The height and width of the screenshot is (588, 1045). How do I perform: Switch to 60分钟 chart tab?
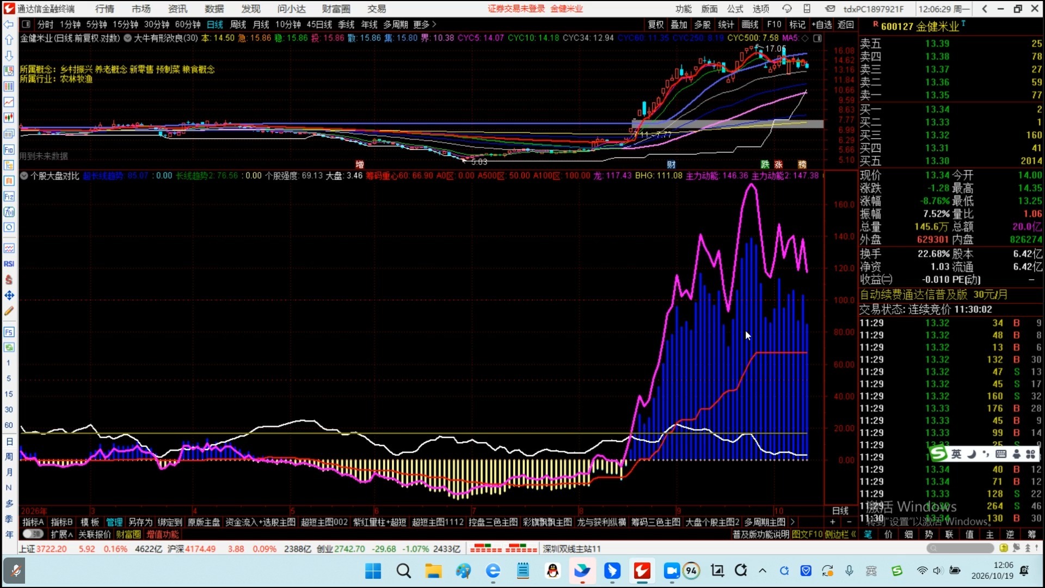click(188, 24)
